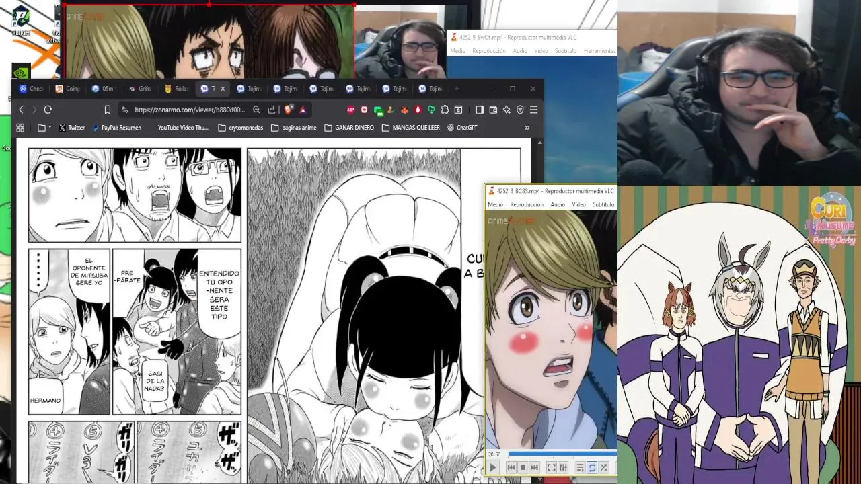Open Reproducción menu in 4252_8 VLC window
The width and height of the screenshot is (861, 484).
[527, 204]
